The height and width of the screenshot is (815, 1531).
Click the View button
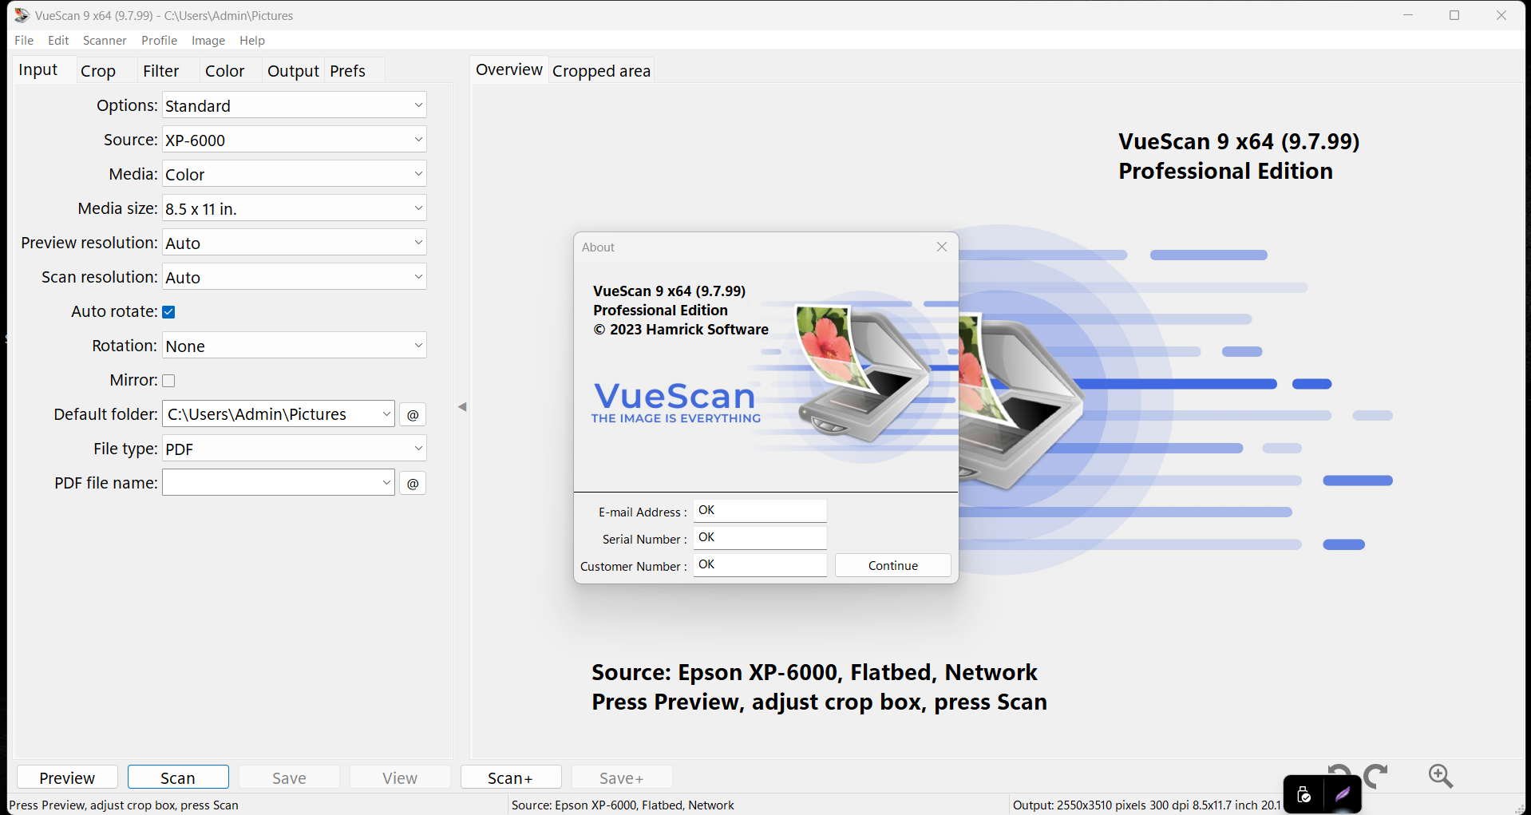(x=400, y=777)
